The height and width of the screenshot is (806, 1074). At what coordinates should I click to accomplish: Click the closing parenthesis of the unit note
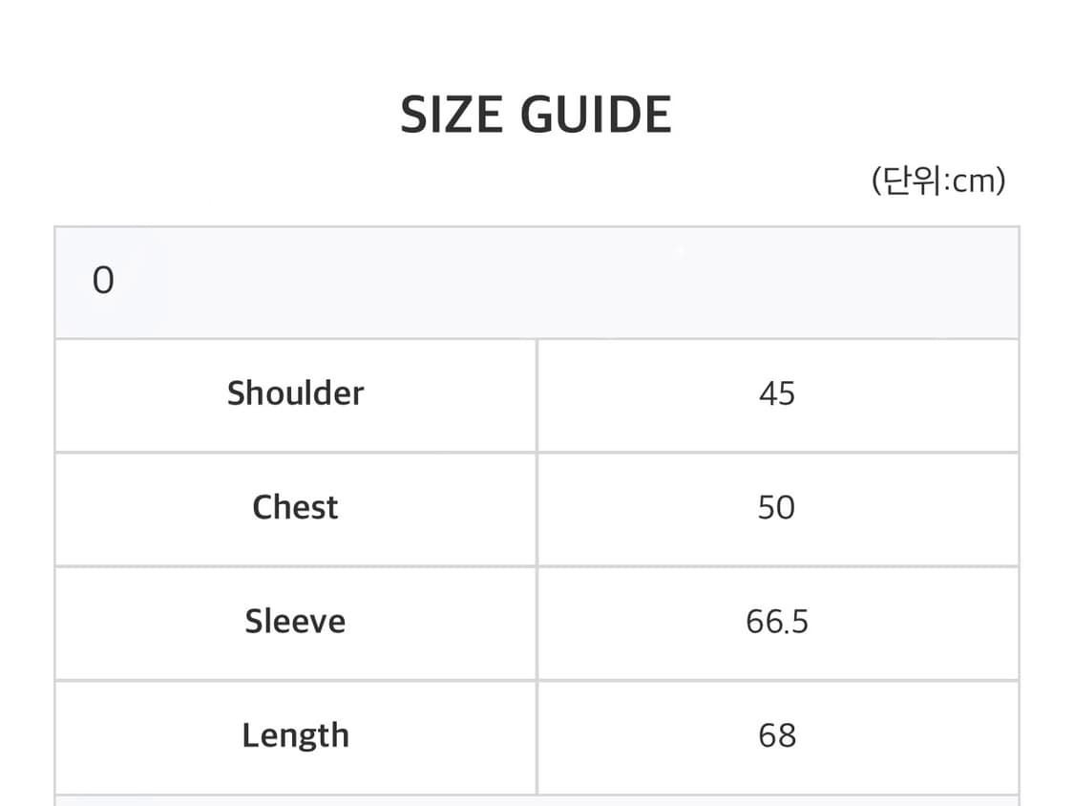coord(1000,180)
